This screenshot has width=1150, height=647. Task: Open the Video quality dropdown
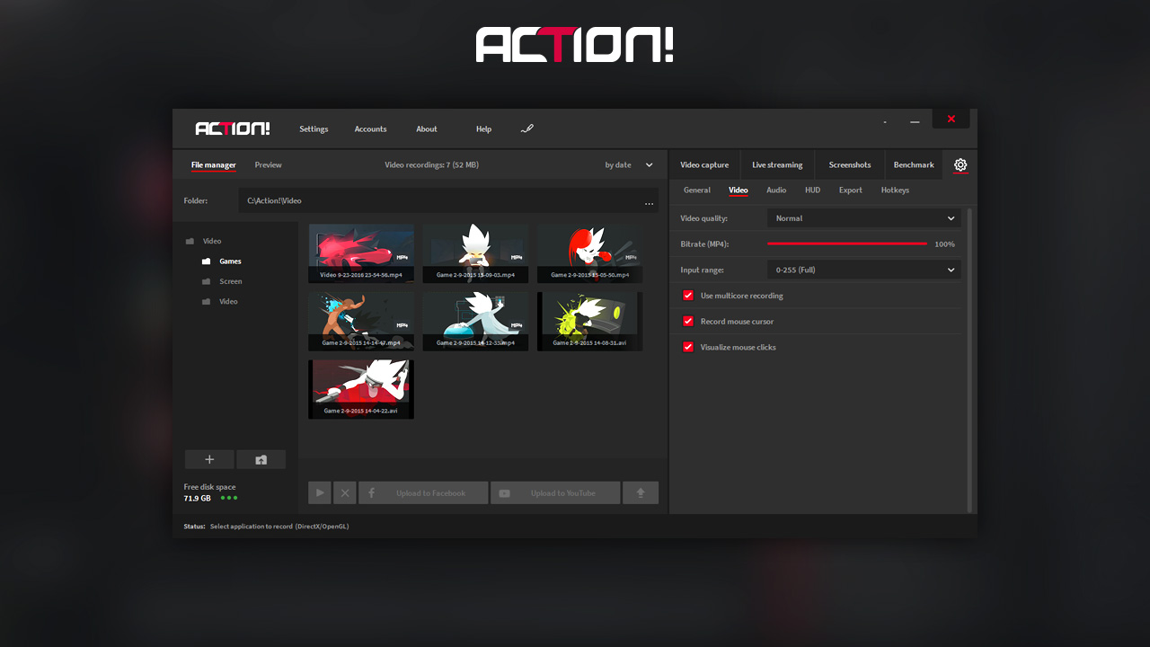tap(863, 218)
